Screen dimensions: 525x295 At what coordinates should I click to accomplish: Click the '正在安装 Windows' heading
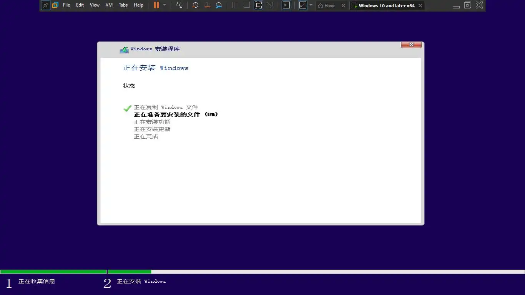click(x=156, y=68)
